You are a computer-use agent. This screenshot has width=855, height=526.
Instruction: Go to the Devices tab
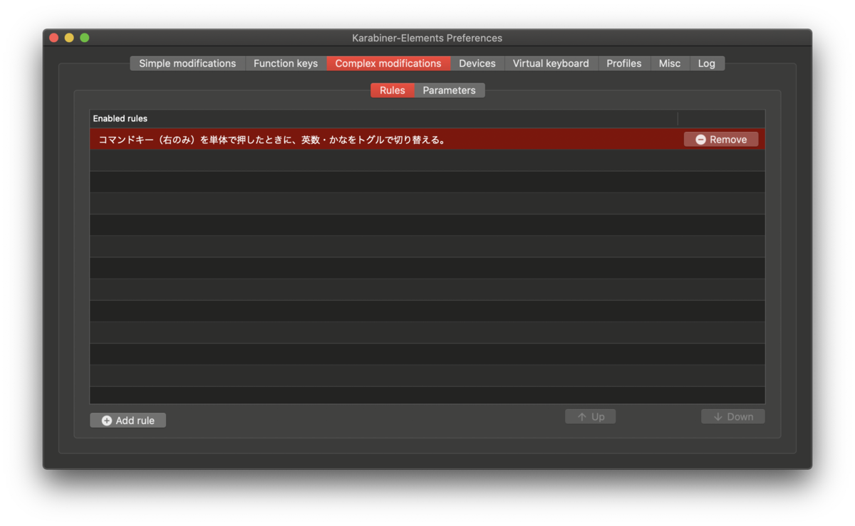[x=477, y=63]
